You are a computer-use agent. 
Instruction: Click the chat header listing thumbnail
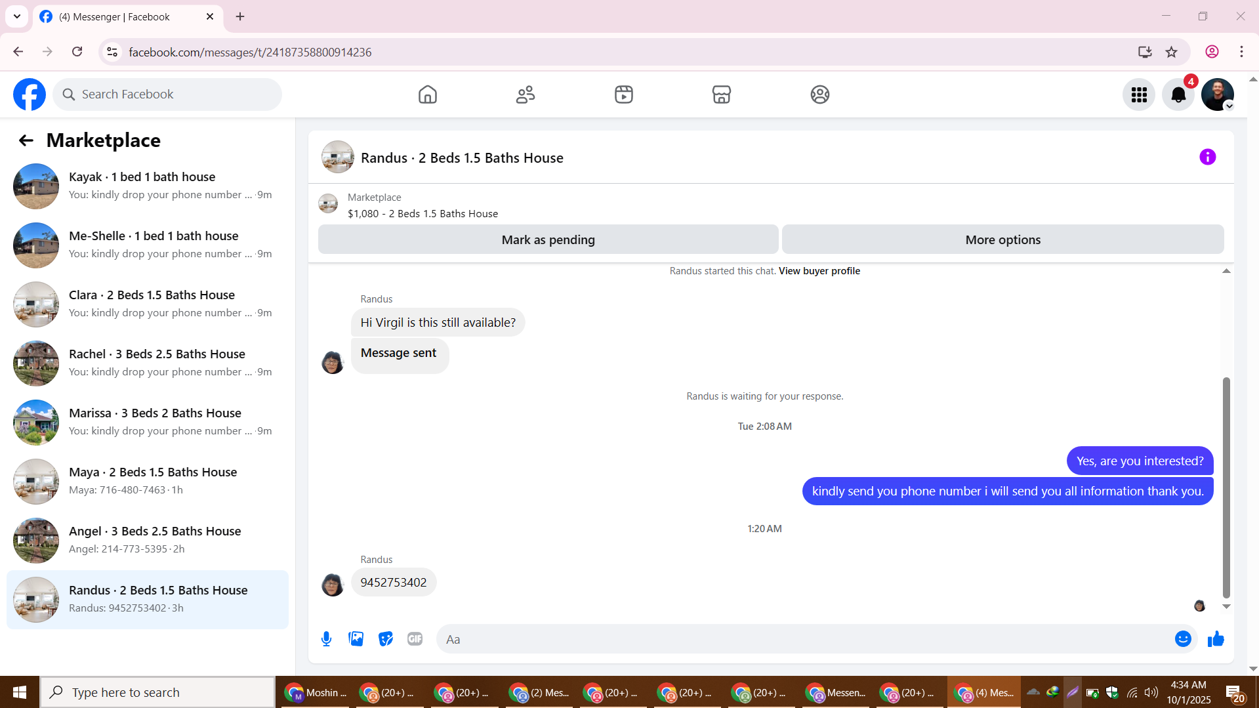[338, 157]
